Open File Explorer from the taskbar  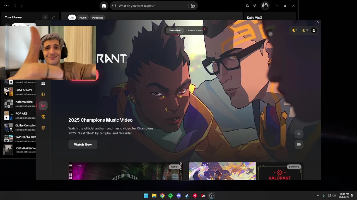154,196
